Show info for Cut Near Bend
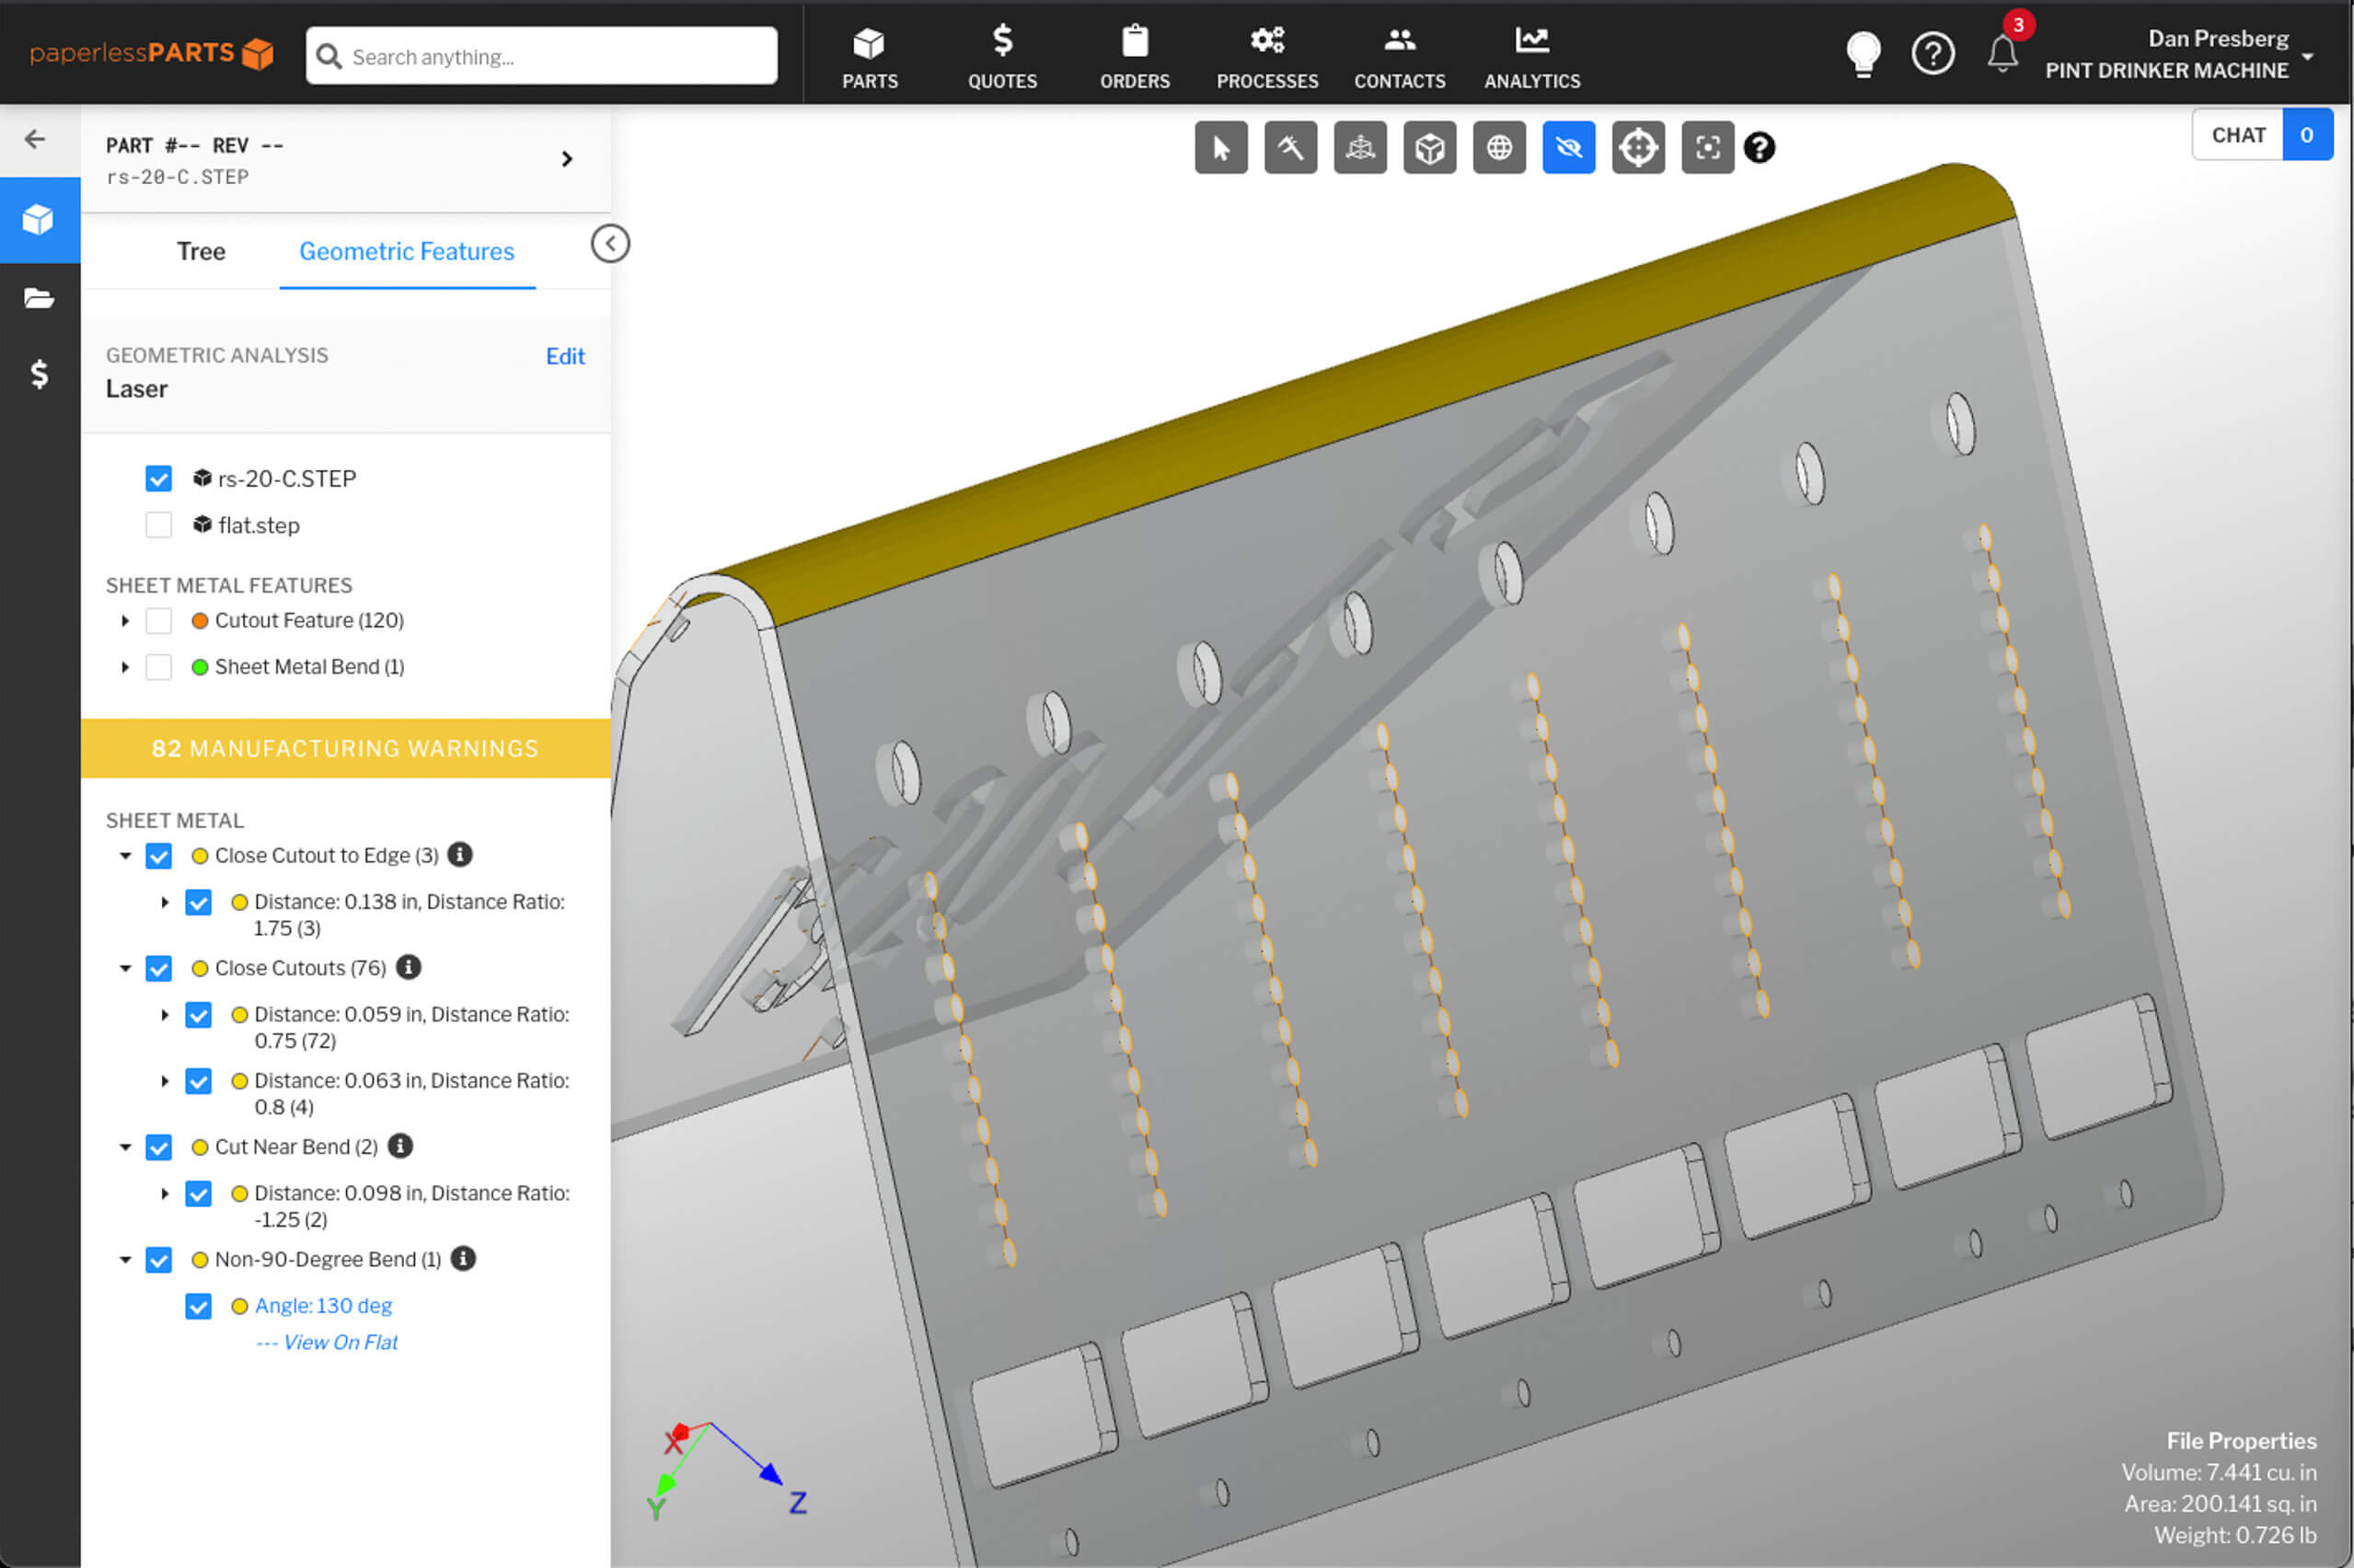The width and height of the screenshot is (2354, 1568). (400, 1146)
